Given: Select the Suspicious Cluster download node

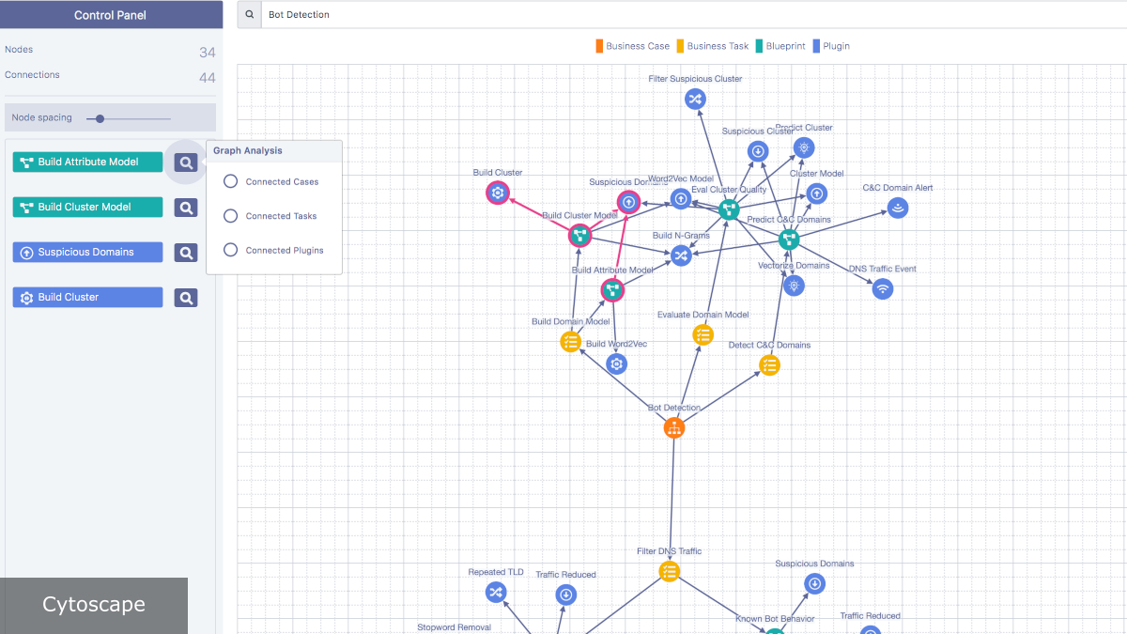Looking at the screenshot, I should tap(758, 150).
